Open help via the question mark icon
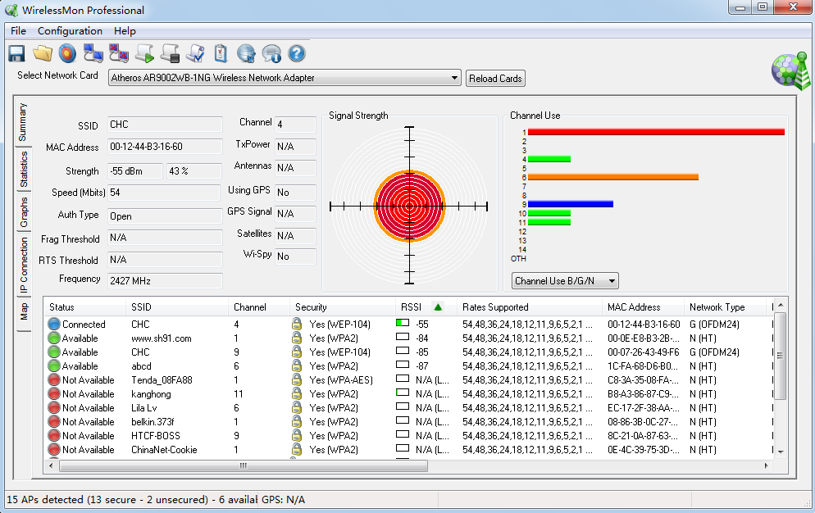 pyautogui.click(x=296, y=53)
